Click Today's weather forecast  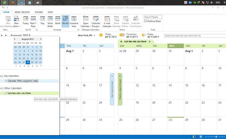pos(108,36)
